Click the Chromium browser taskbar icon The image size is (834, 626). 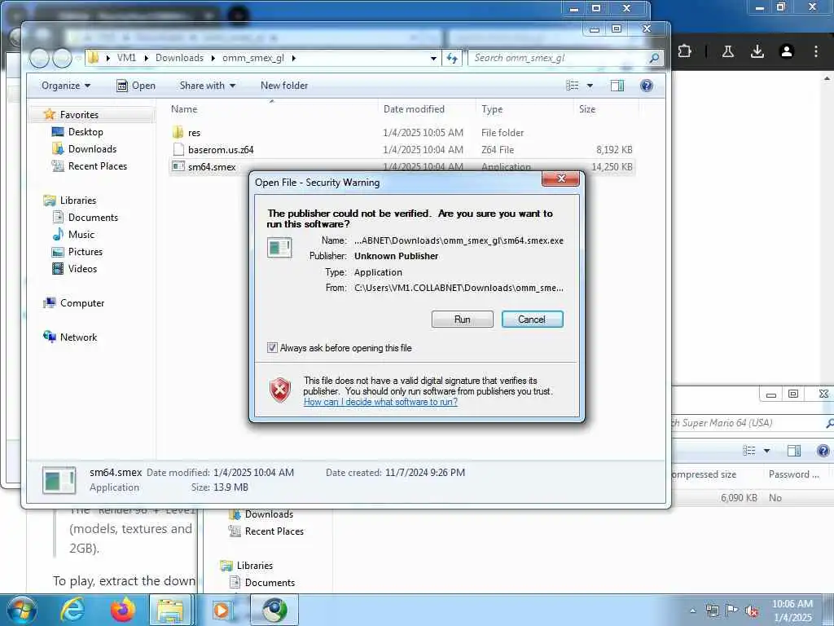(x=274, y=610)
